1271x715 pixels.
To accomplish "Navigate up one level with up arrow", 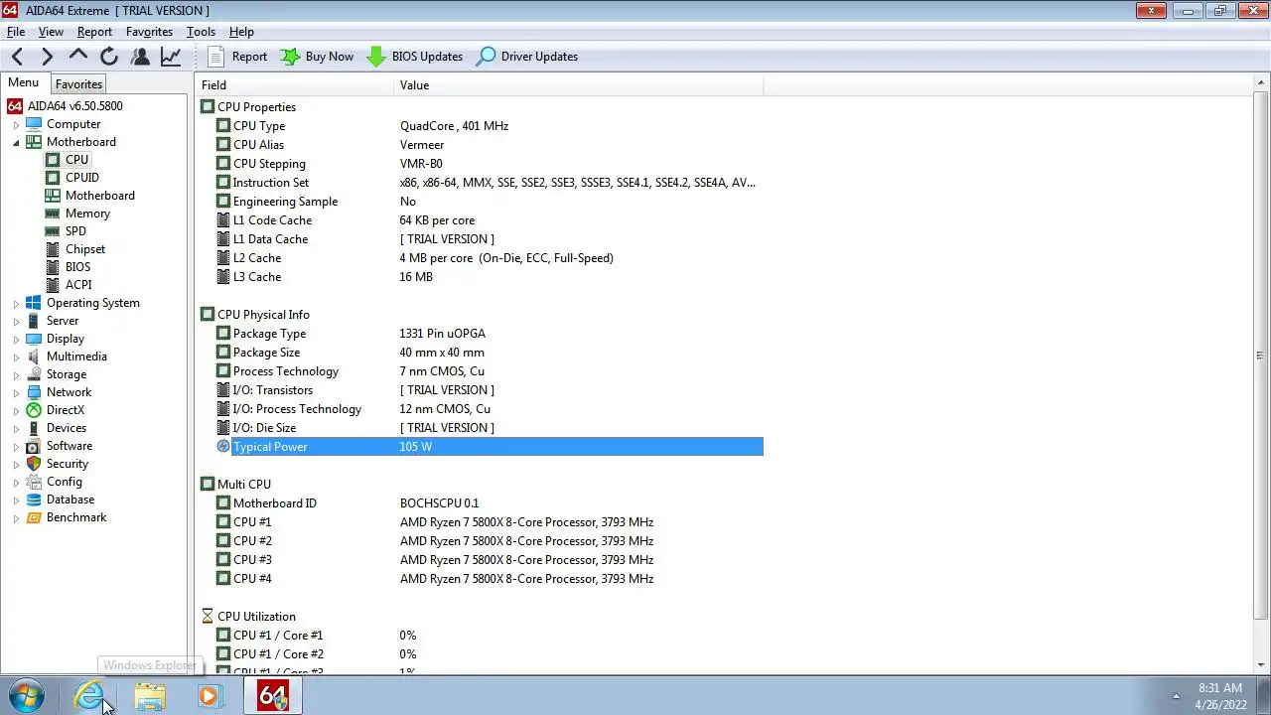I will click(x=78, y=57).
